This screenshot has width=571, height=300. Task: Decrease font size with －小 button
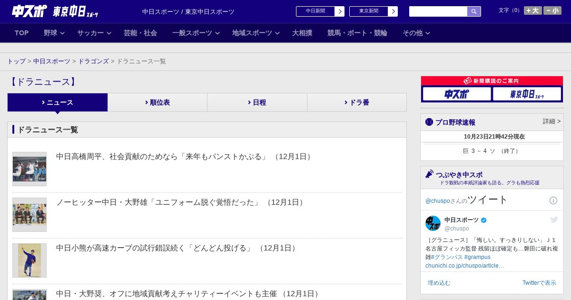[552, 10]
